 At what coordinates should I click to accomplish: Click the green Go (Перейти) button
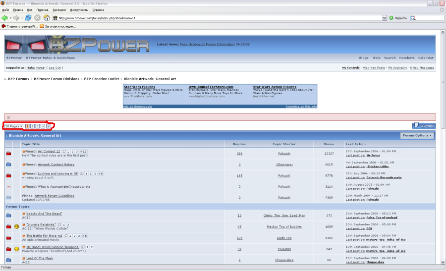(x=398, y=18)
